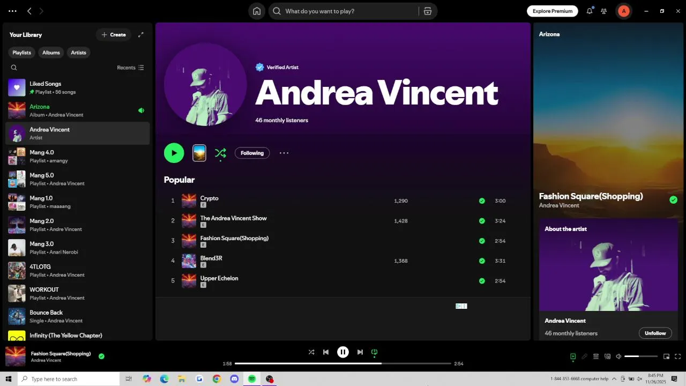This screenshot has height=386, width=686.
Task: Enter full screen player mode
Action: coord(678,357)
